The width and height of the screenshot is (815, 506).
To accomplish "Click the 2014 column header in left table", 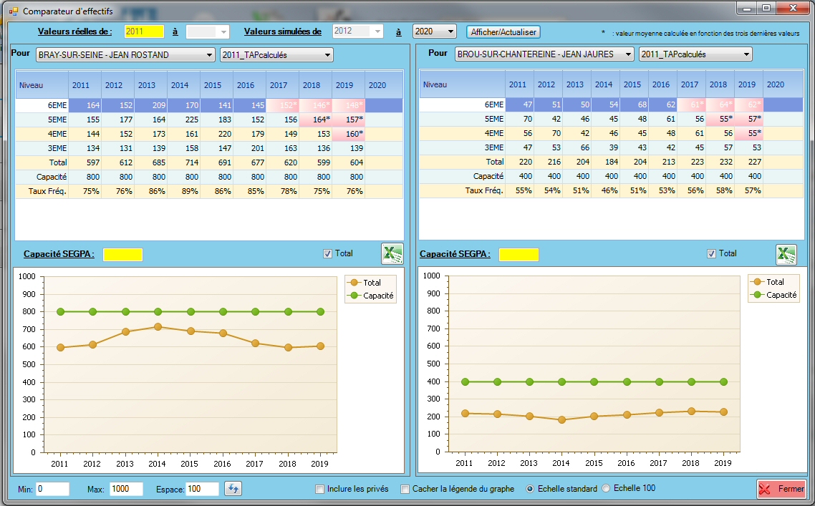I will coord(179,85).
